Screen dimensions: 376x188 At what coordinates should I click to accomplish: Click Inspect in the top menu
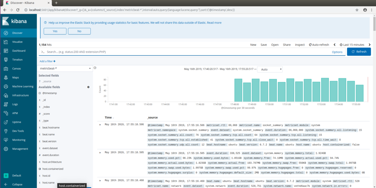pos(300,45)
